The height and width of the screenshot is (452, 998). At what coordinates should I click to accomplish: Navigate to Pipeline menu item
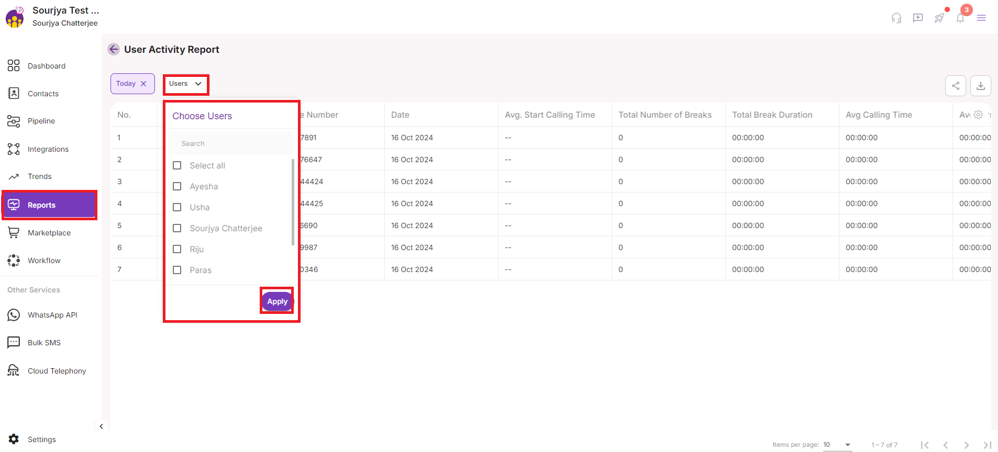41,121
